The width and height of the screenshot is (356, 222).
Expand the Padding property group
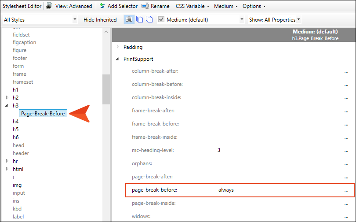(117, 47)
